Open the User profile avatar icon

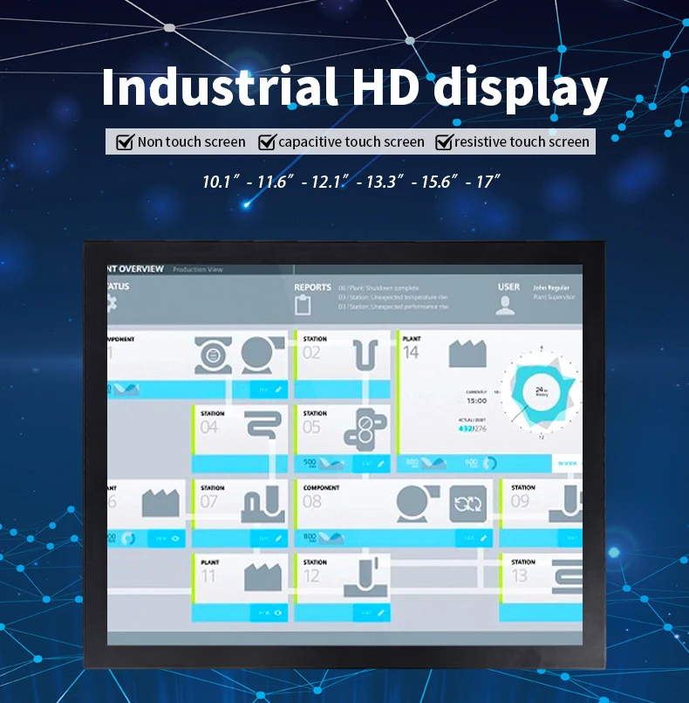coord(505,306)
